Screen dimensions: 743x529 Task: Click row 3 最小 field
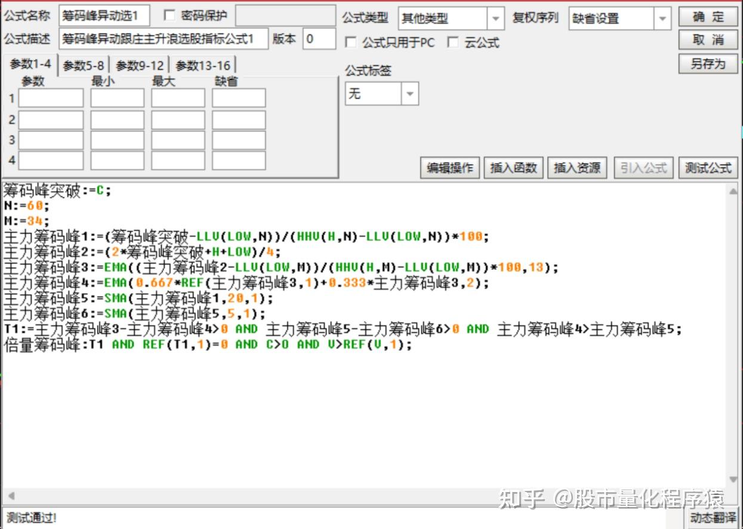tap(118, 140)
